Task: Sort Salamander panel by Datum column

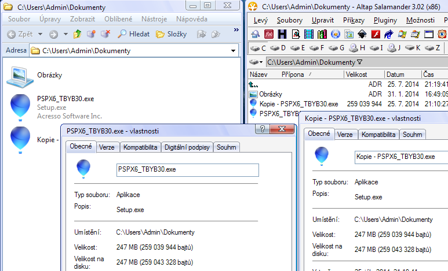Action: coord(403,75)
